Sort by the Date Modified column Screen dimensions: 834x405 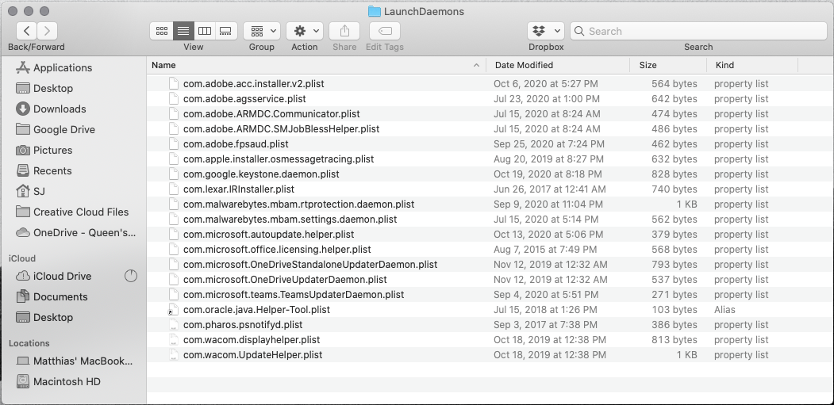coord(524,65)
